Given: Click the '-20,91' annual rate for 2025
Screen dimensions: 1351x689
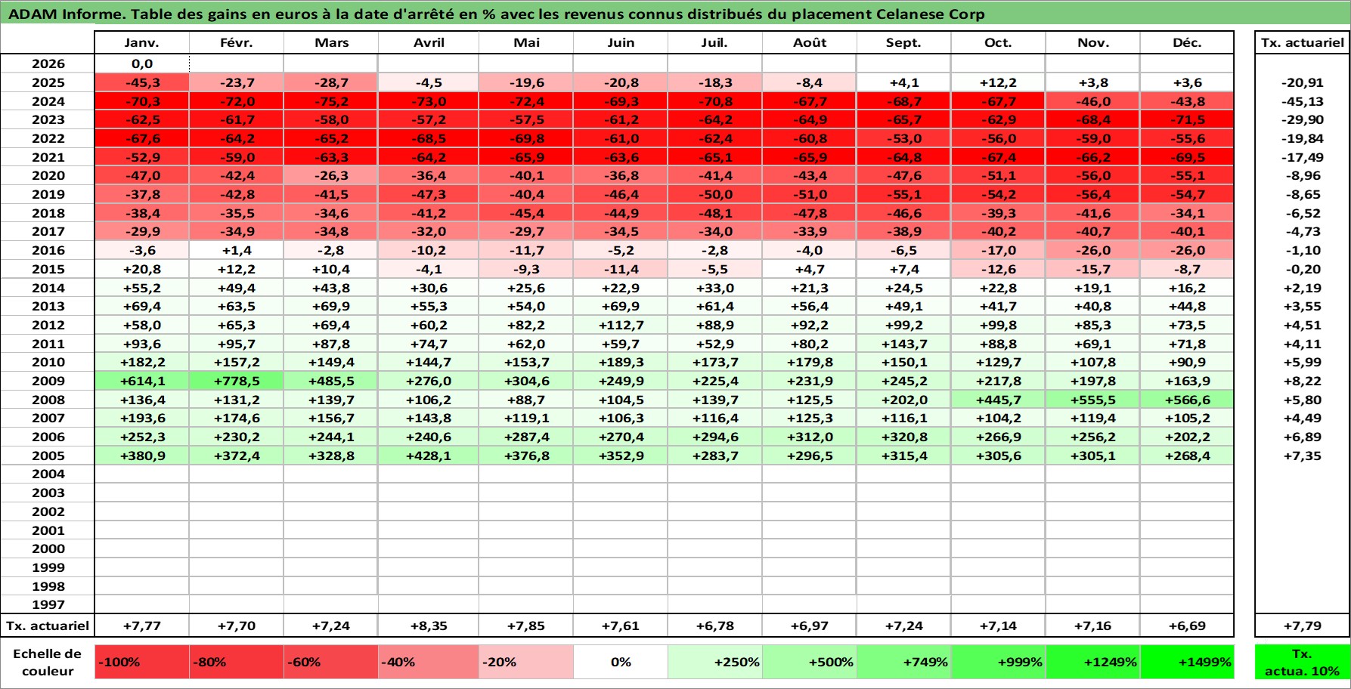Looking at the screenshot, I should coord(1302,82).
